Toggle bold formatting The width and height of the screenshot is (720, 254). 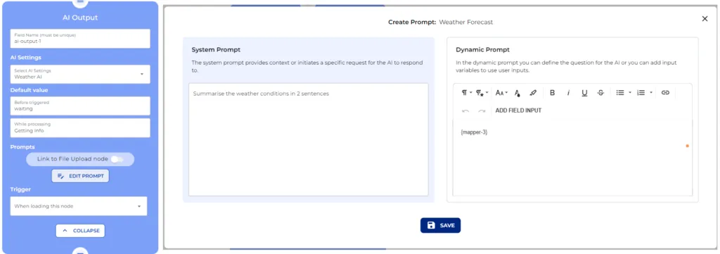553,93
